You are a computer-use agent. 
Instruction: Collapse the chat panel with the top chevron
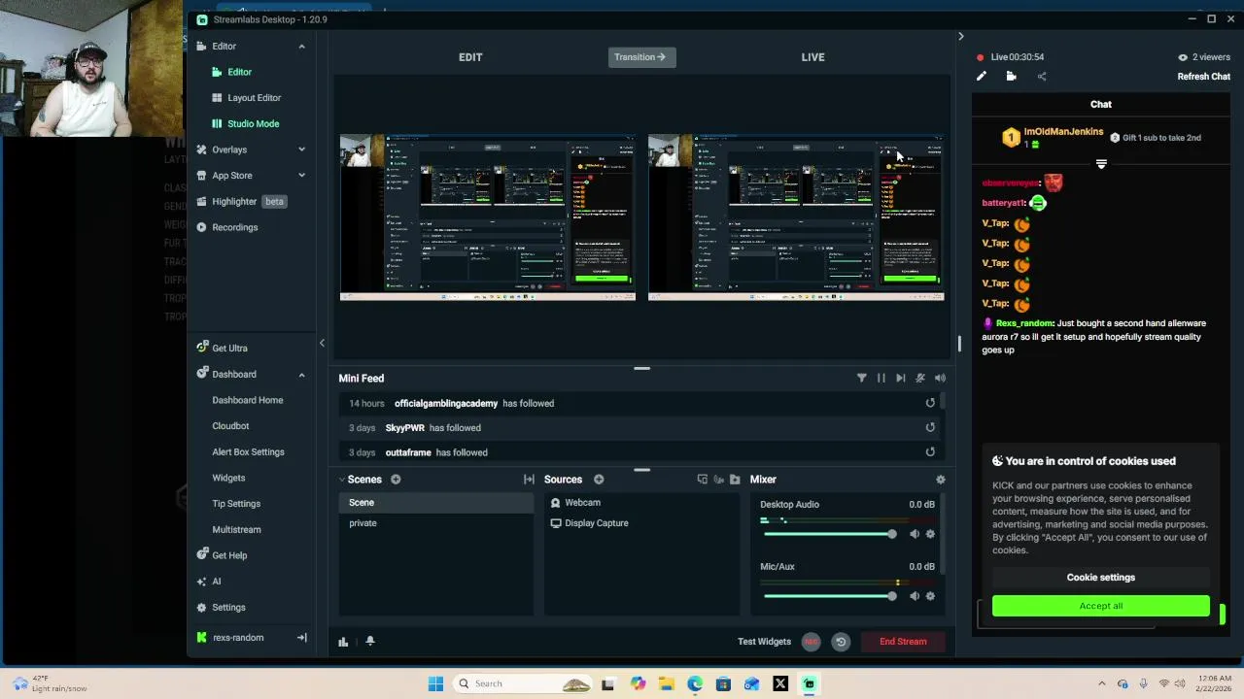coord(961,37)
